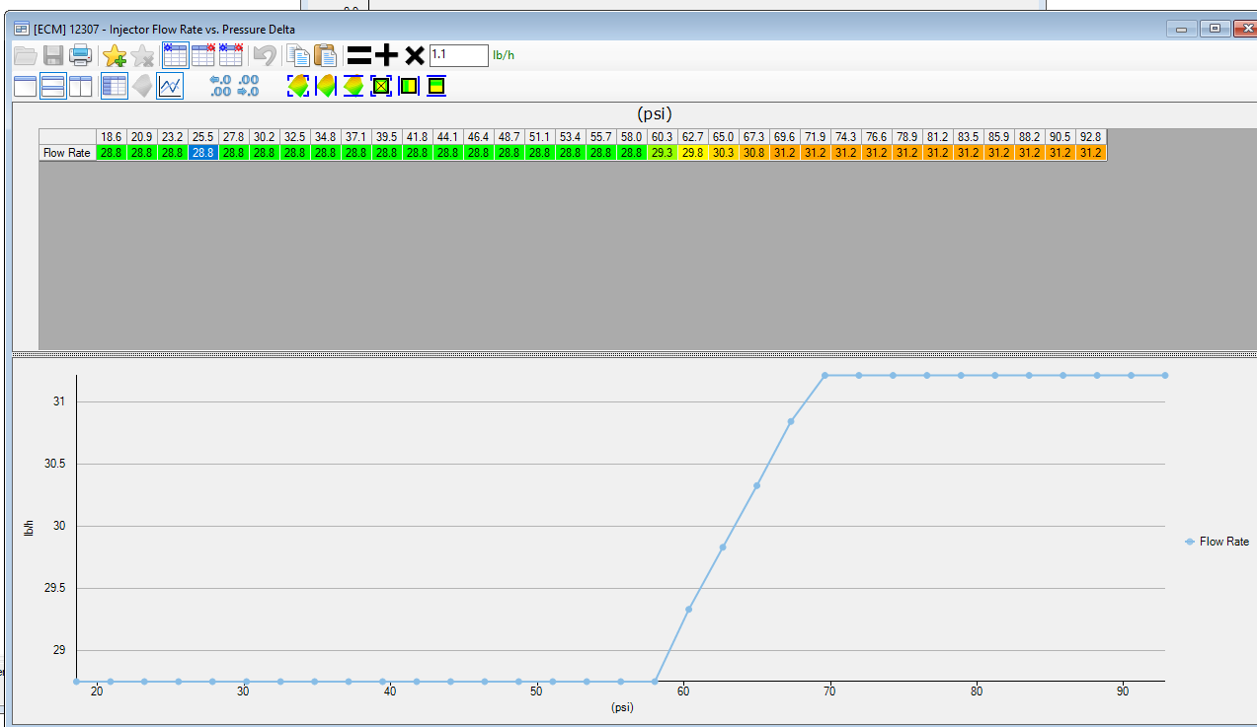Maximize the ECM table window
The image size is (1257, 727).
(1215, 29)
